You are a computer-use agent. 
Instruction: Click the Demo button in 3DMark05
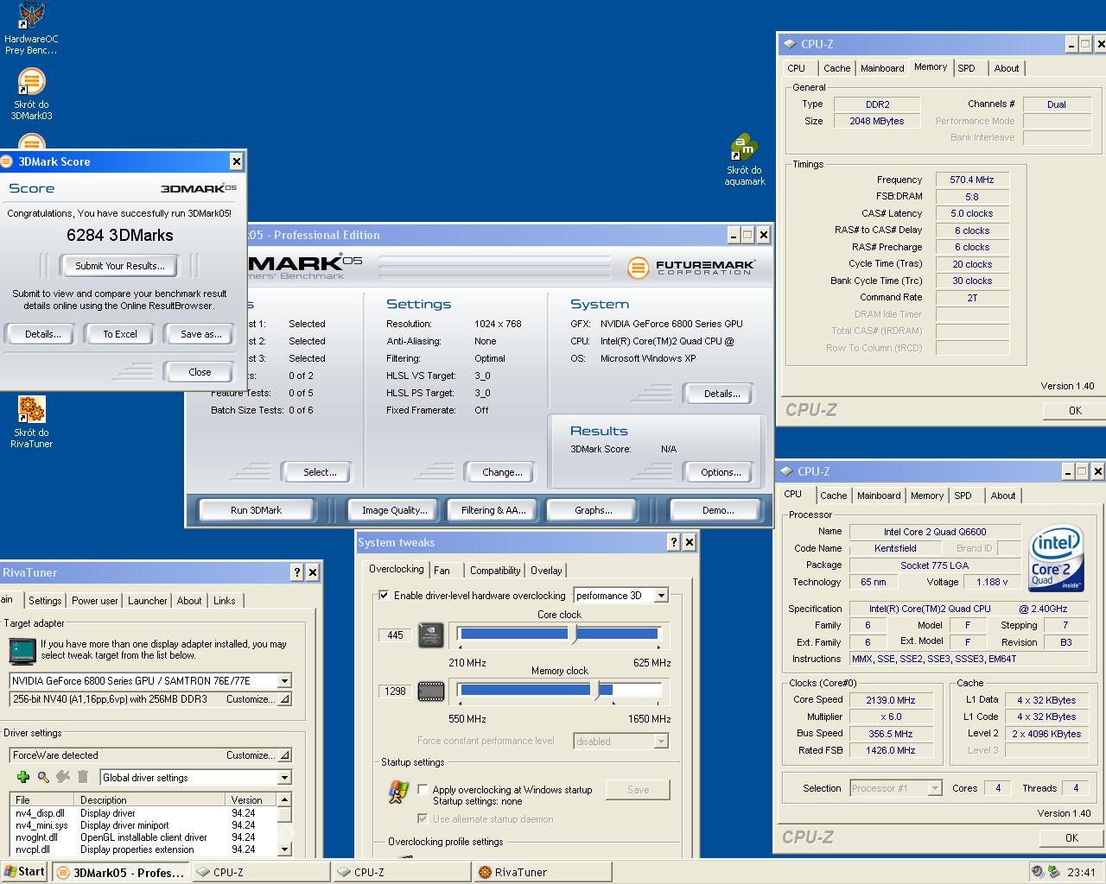click(x=718, y=510)
